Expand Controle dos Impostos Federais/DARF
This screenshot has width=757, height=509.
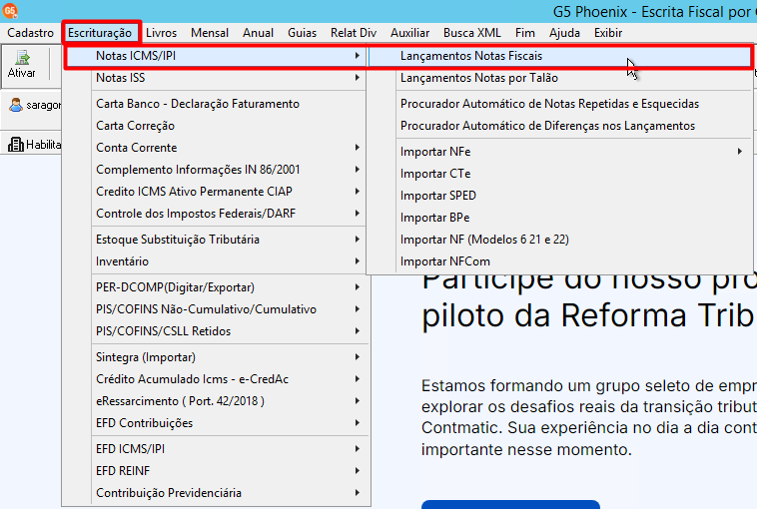coord(216,214)
